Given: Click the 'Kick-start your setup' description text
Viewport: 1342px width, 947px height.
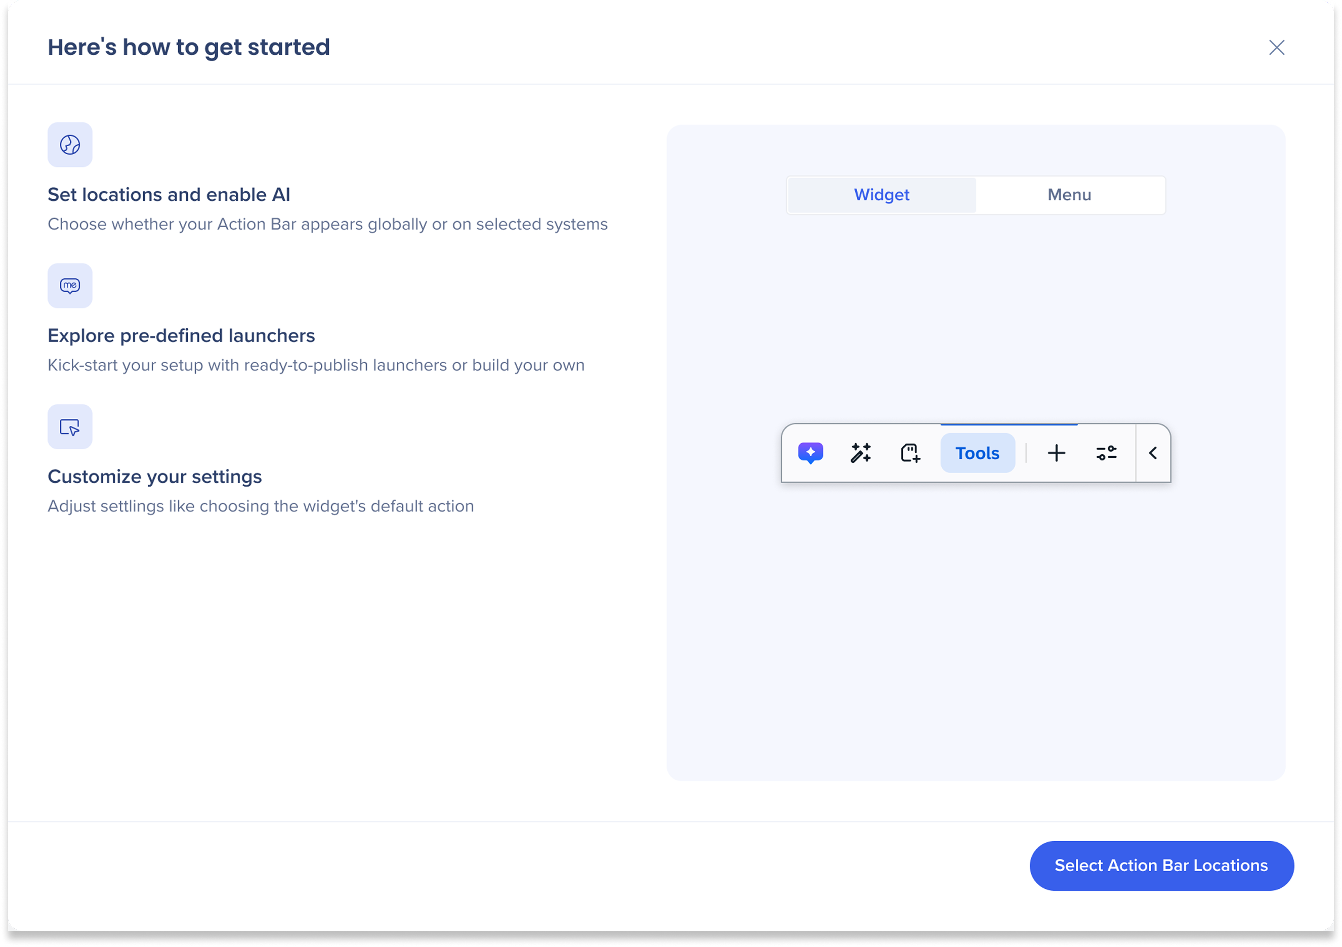Looking at the screenshot, I should 316,365.
